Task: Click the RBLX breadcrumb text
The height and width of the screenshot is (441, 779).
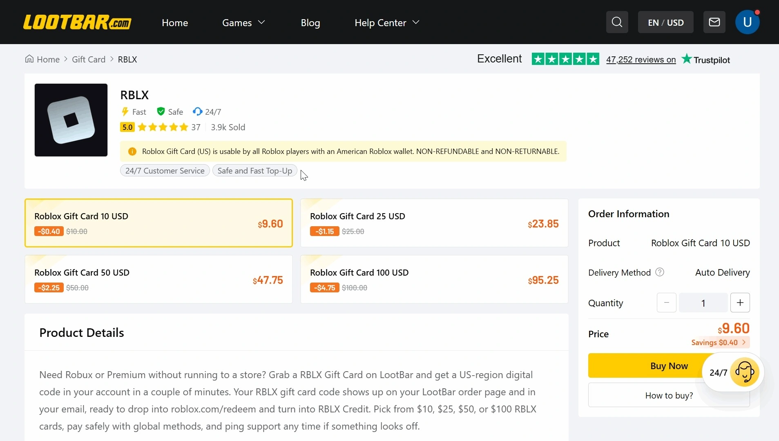Action: pos(127,59)
